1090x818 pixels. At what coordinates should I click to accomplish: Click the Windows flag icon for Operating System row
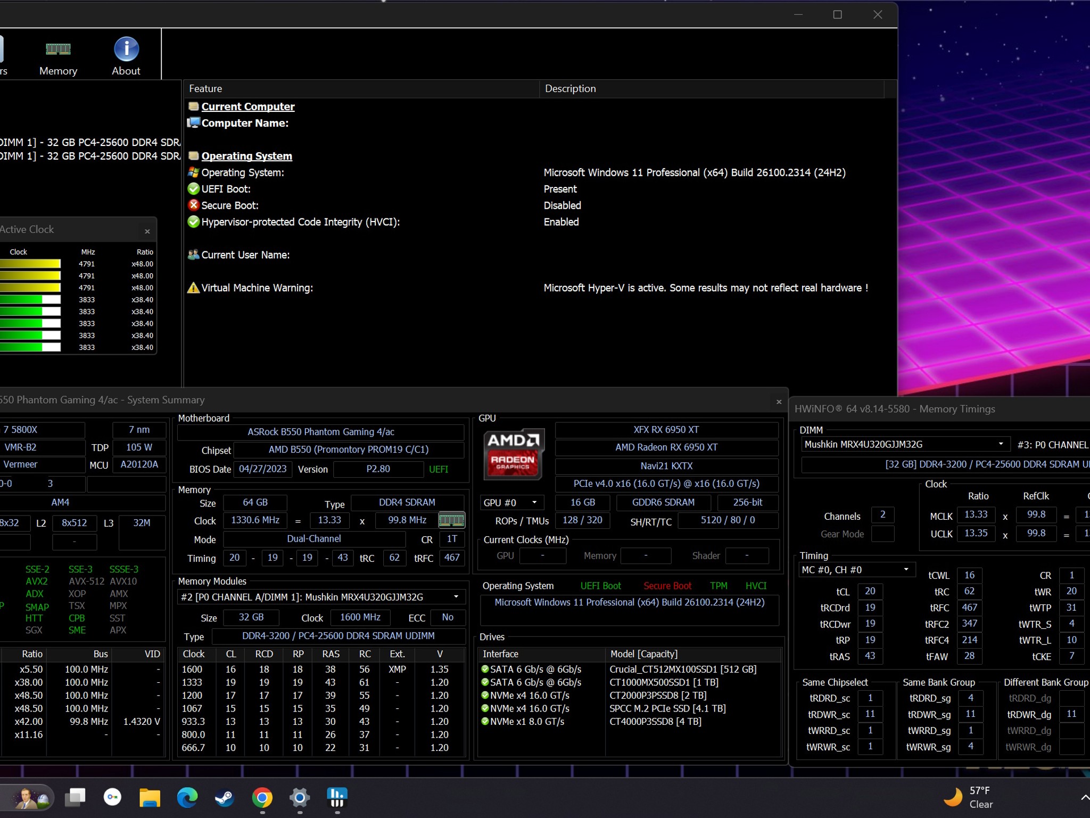point(194,173)
